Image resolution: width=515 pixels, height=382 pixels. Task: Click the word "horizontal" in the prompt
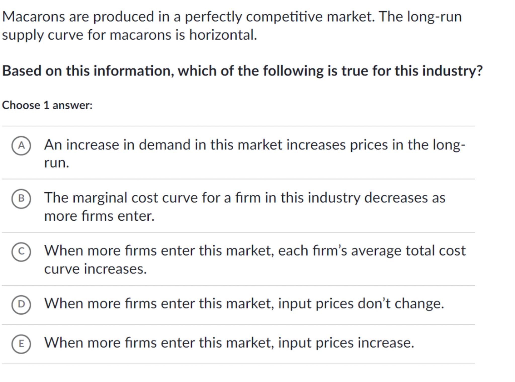(223, 35)
